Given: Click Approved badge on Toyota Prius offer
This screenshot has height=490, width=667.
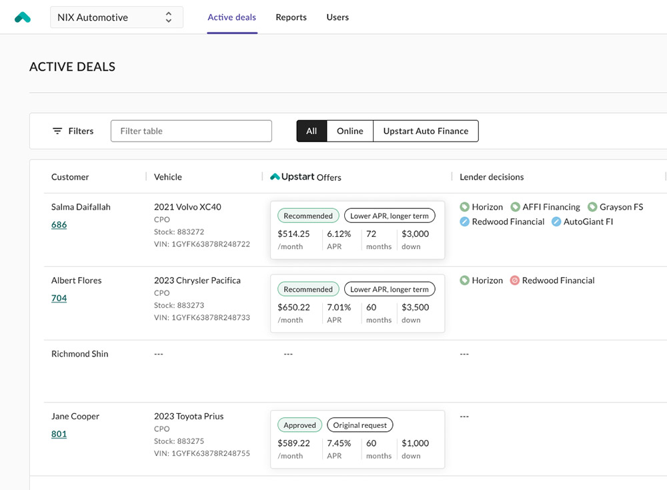Looking at the screenshot, I should coord(300,425).
